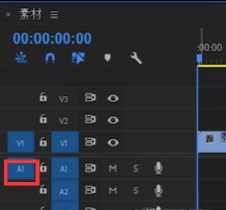Hide track V2 output eye
The height and width of the screenshot is (210, 226).
[113, 120]
